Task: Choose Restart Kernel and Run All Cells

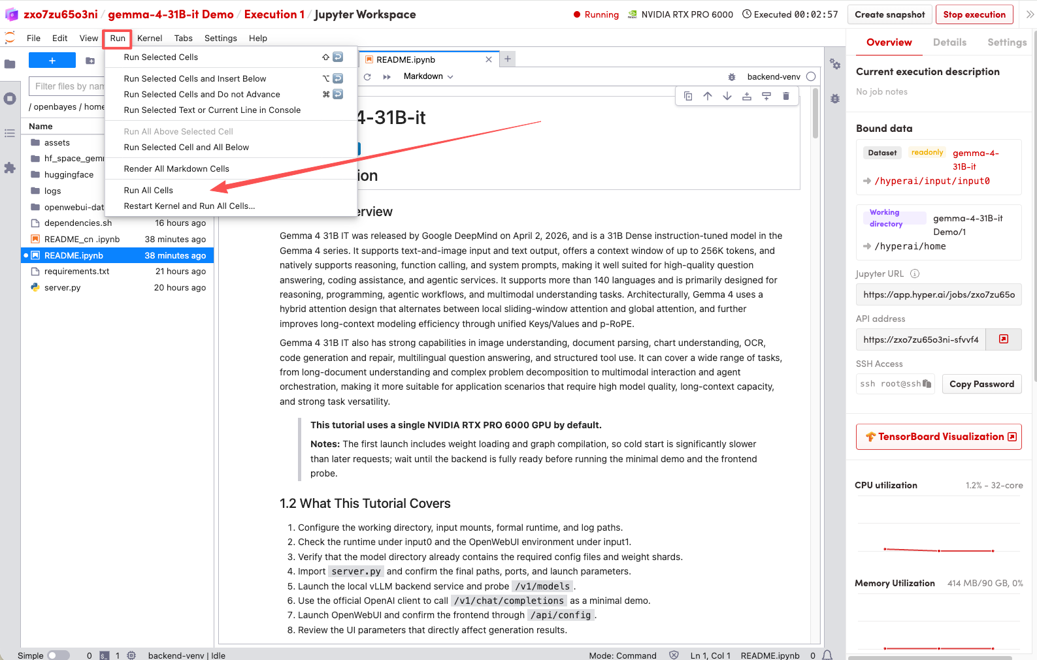Action: (189, 206)
